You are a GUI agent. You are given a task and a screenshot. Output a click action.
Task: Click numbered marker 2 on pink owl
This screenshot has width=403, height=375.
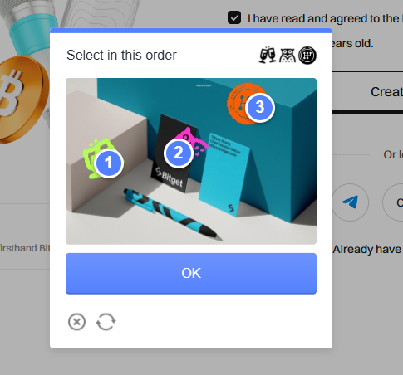click(179, 153)
